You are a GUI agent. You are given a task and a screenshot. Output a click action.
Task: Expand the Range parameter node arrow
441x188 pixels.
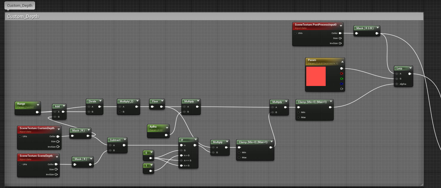38,105
